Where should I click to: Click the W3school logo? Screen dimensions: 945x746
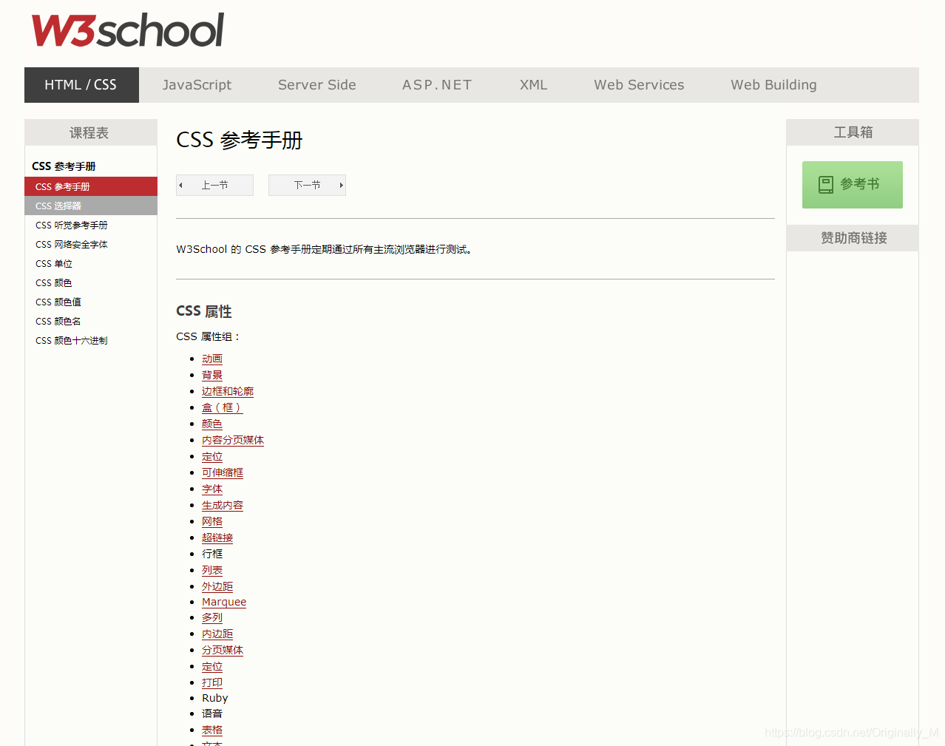127,30
